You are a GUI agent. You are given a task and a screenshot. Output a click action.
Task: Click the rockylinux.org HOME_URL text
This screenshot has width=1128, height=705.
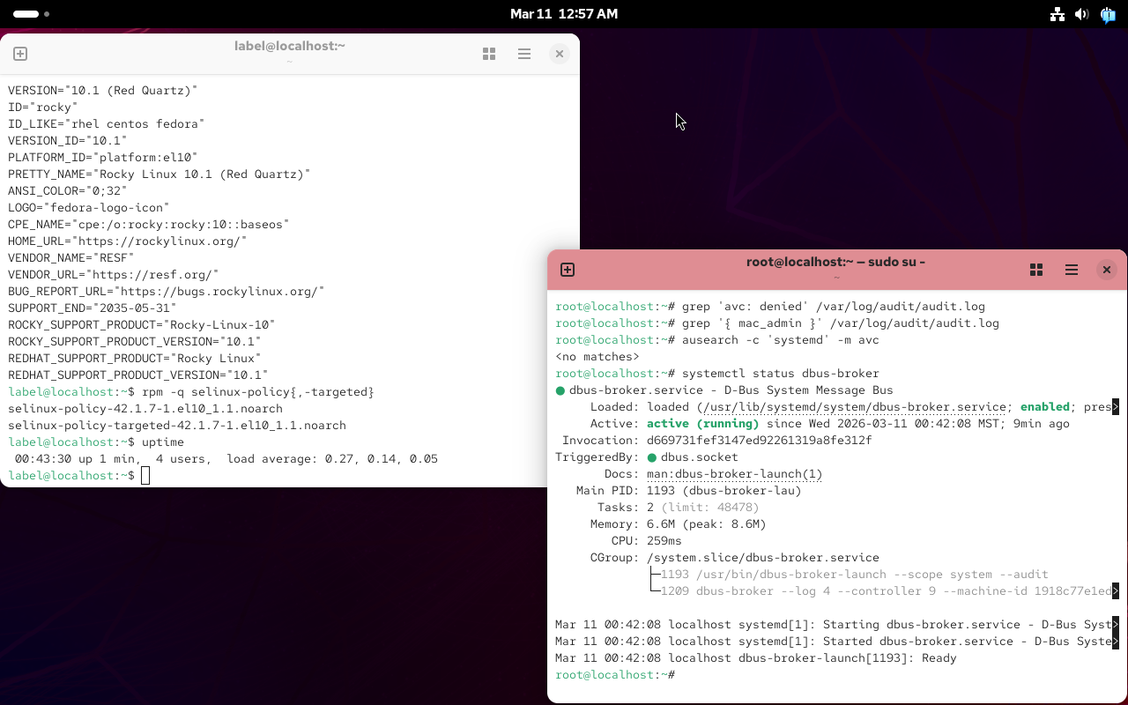coord(161,241)
